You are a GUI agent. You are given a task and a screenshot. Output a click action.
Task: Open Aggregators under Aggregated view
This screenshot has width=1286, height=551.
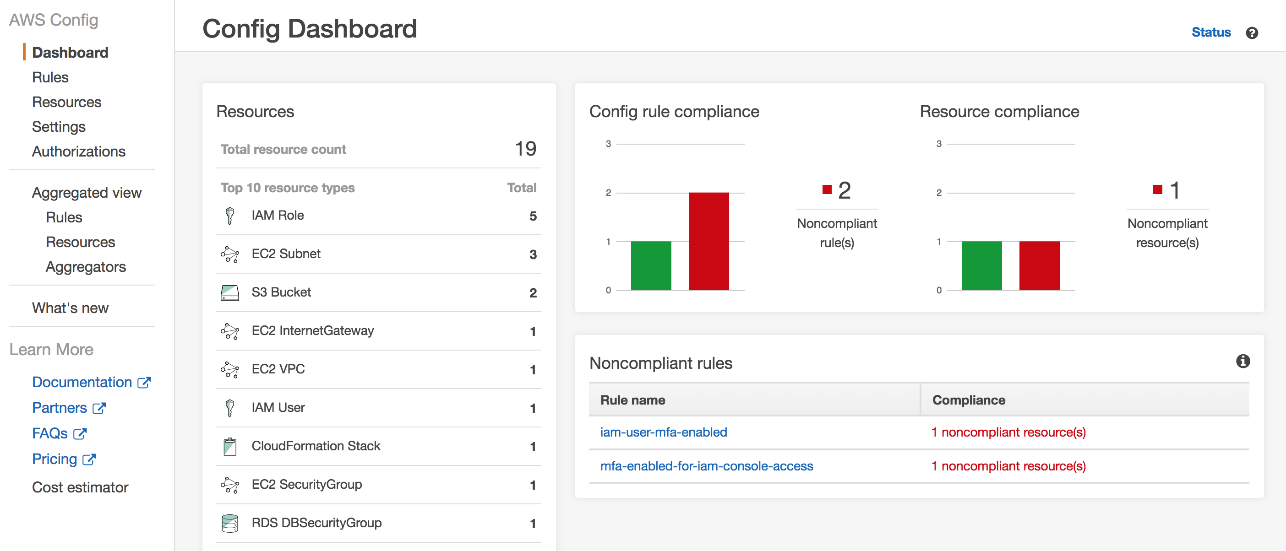pos(85,267)
